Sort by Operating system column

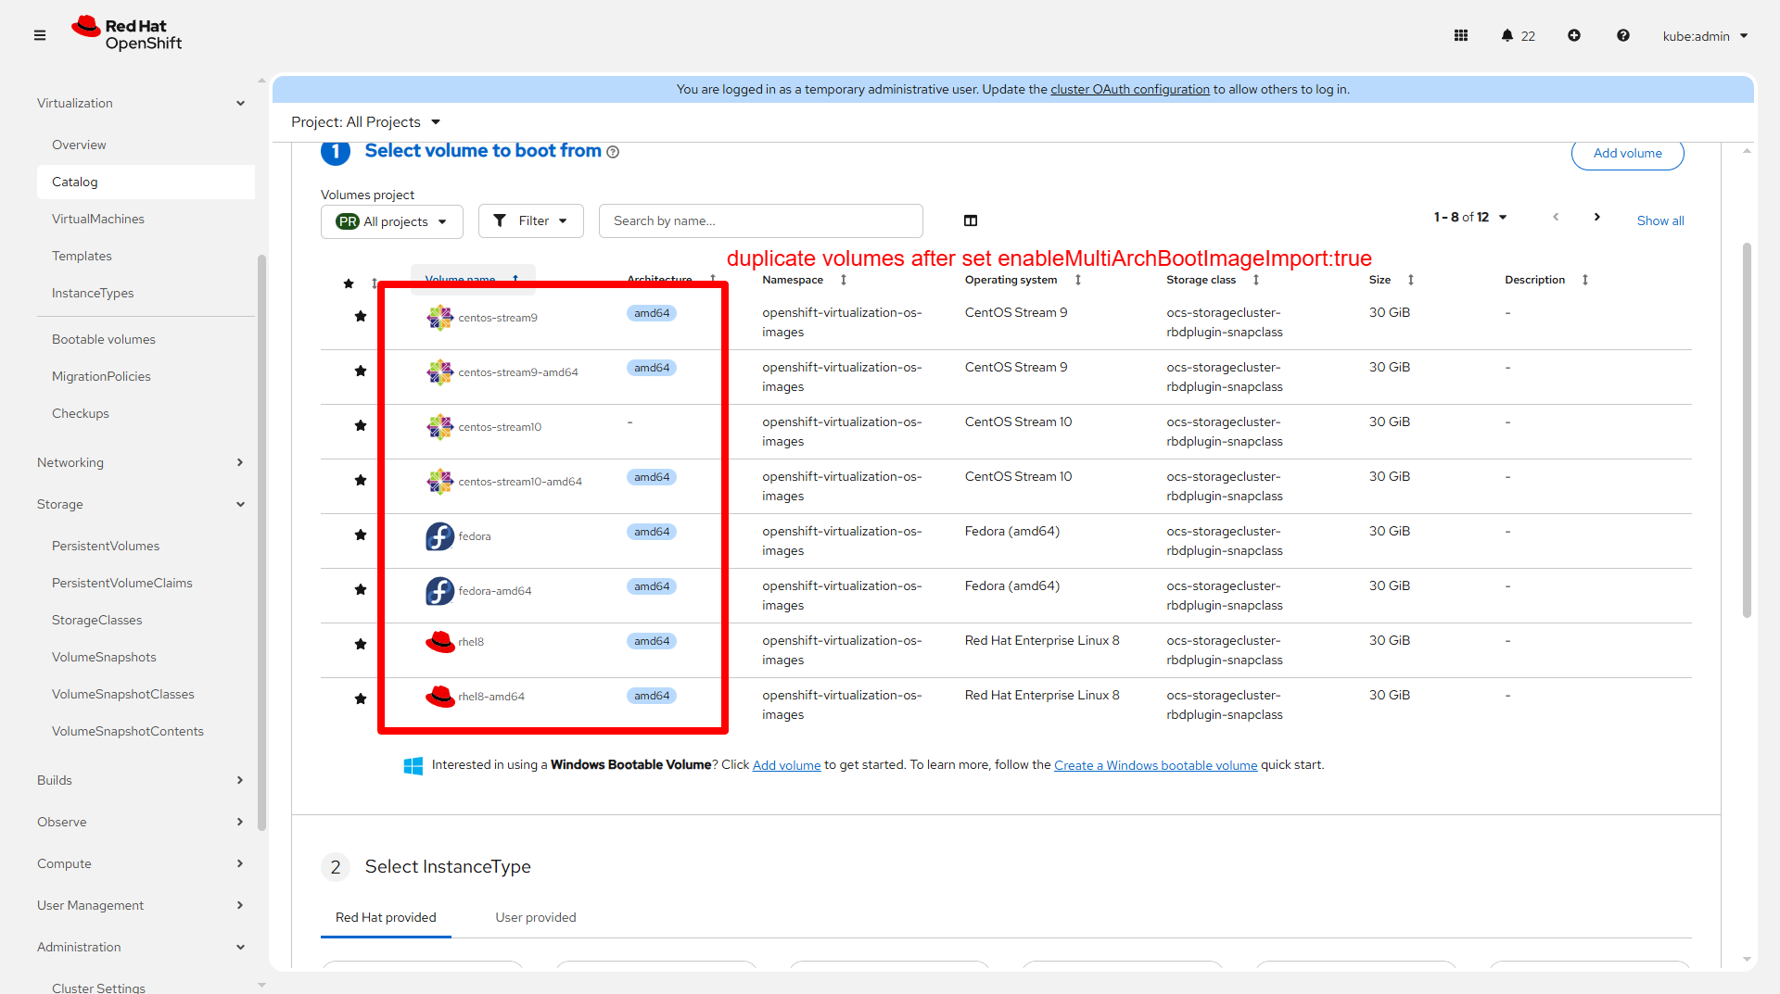[1078, 280]
